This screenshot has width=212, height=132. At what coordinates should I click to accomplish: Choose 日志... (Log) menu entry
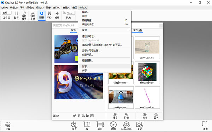click(105, 66)
